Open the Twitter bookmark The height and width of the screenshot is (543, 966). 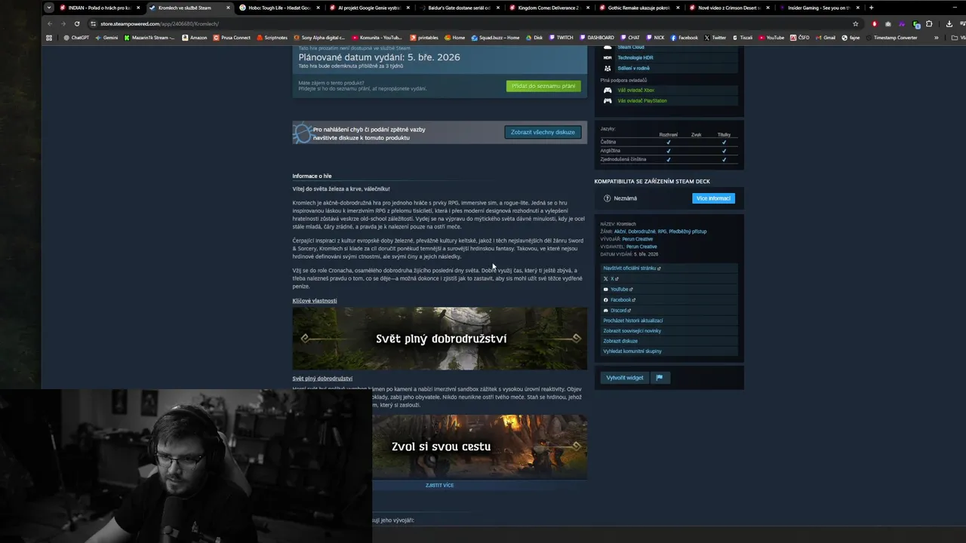point(715,38)
